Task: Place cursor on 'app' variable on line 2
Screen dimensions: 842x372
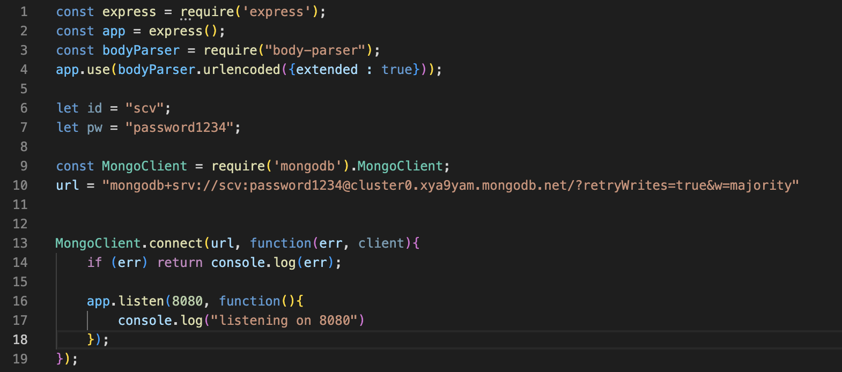Action: (114, 31)
